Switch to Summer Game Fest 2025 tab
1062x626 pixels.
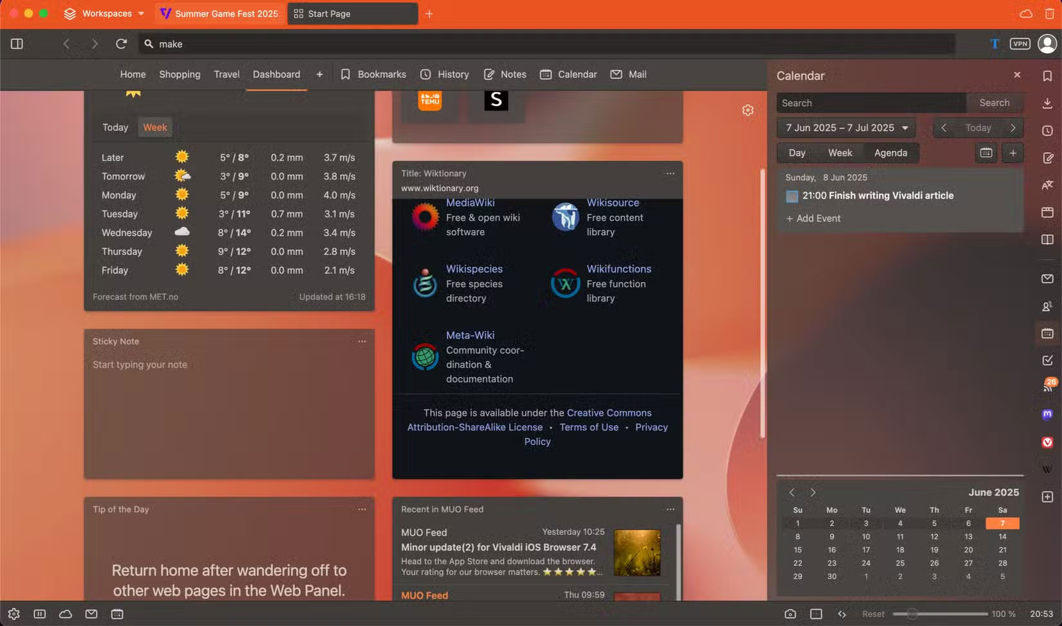pyautogui.click(x=219, y=13)
